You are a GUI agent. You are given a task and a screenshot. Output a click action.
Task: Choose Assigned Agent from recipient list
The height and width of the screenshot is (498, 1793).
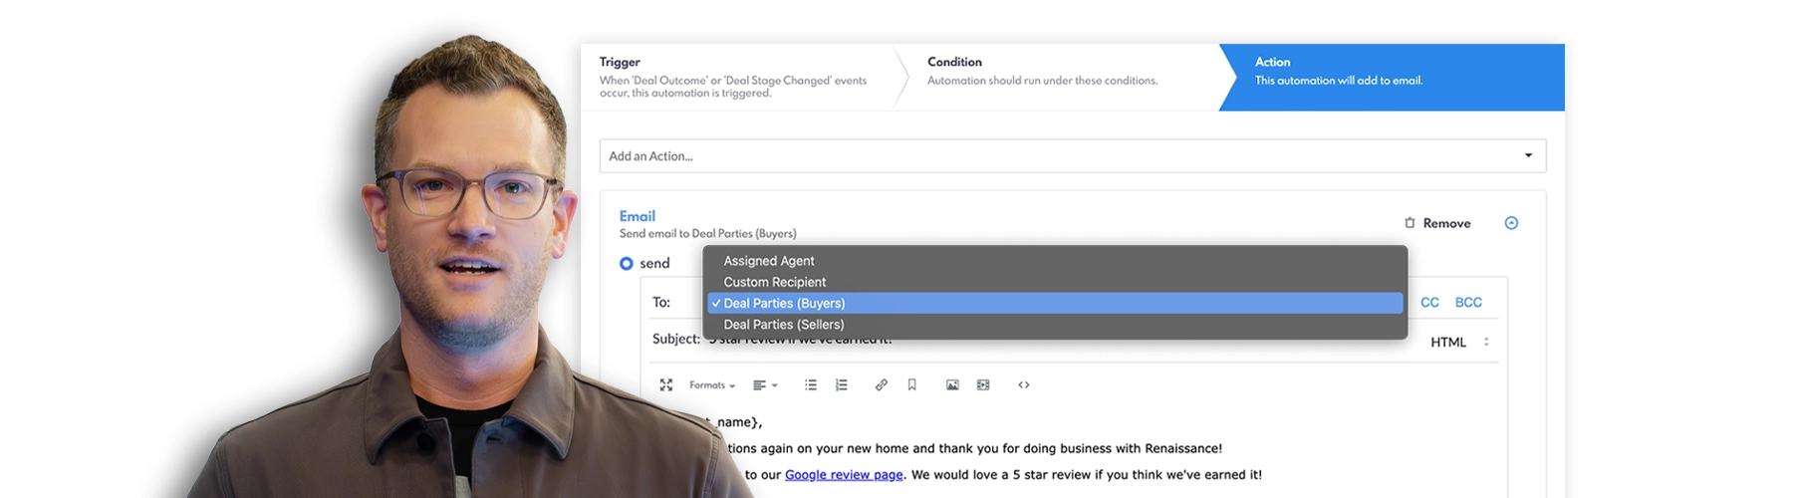pyautogui.click(x=769, y=261)
